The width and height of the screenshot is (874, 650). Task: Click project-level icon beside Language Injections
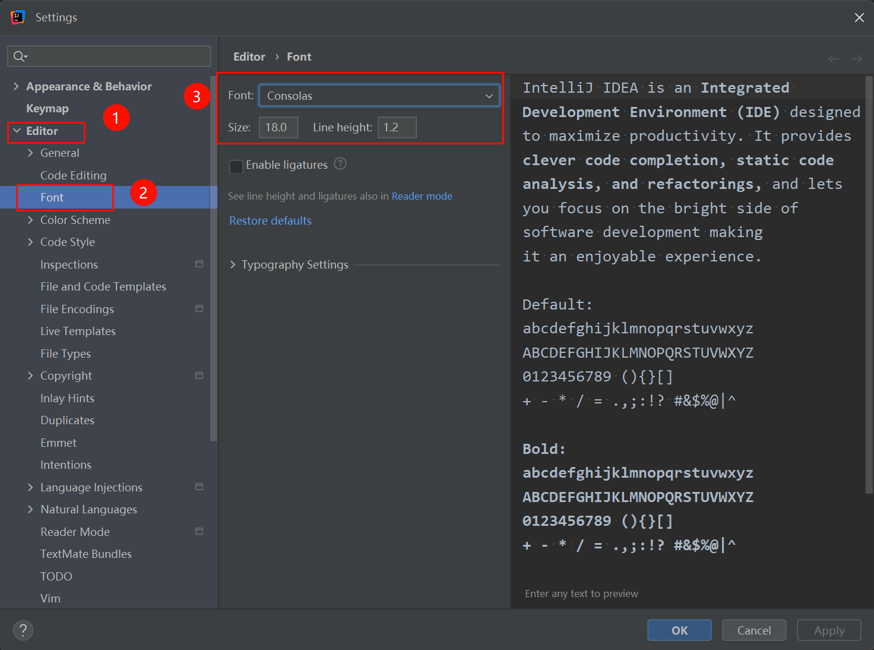199,487
